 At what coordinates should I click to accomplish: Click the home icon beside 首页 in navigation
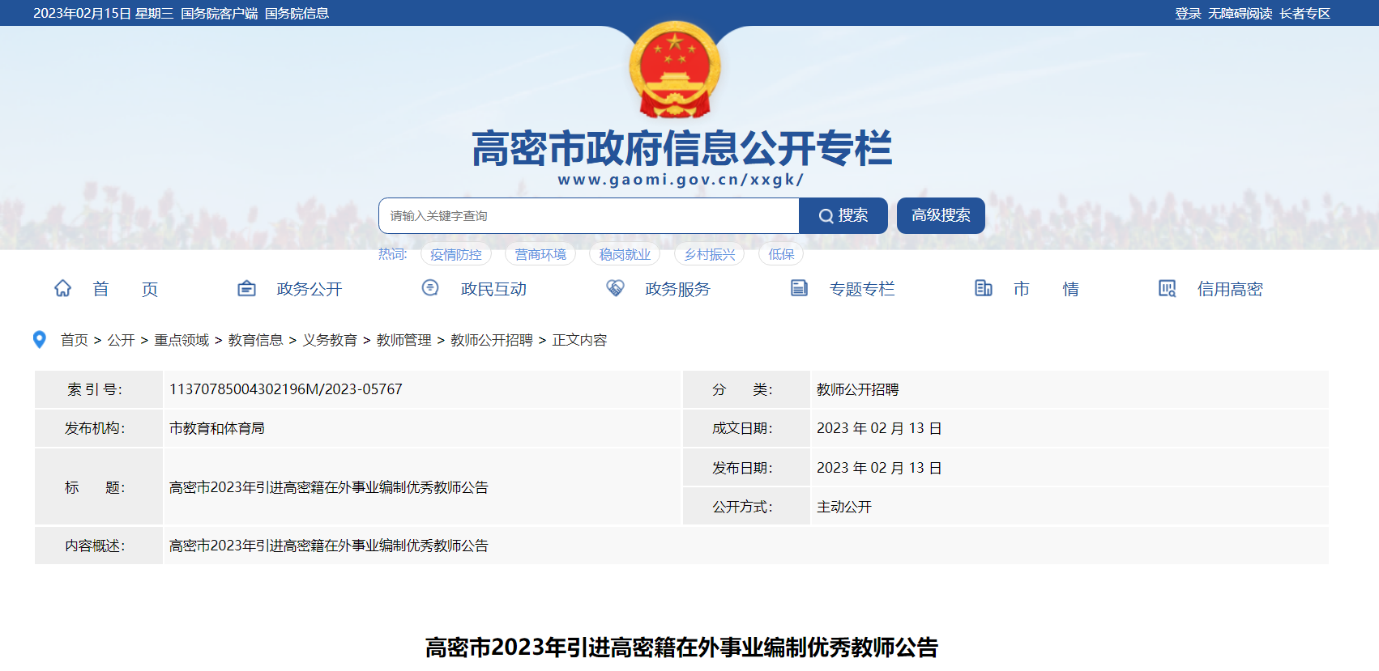(x=62, y=288)
